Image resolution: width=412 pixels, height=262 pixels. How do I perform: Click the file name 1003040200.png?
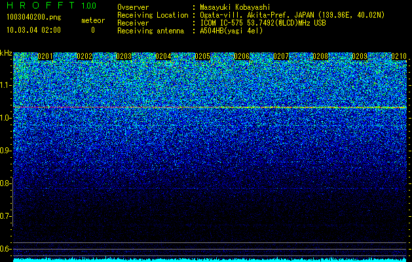33,17
